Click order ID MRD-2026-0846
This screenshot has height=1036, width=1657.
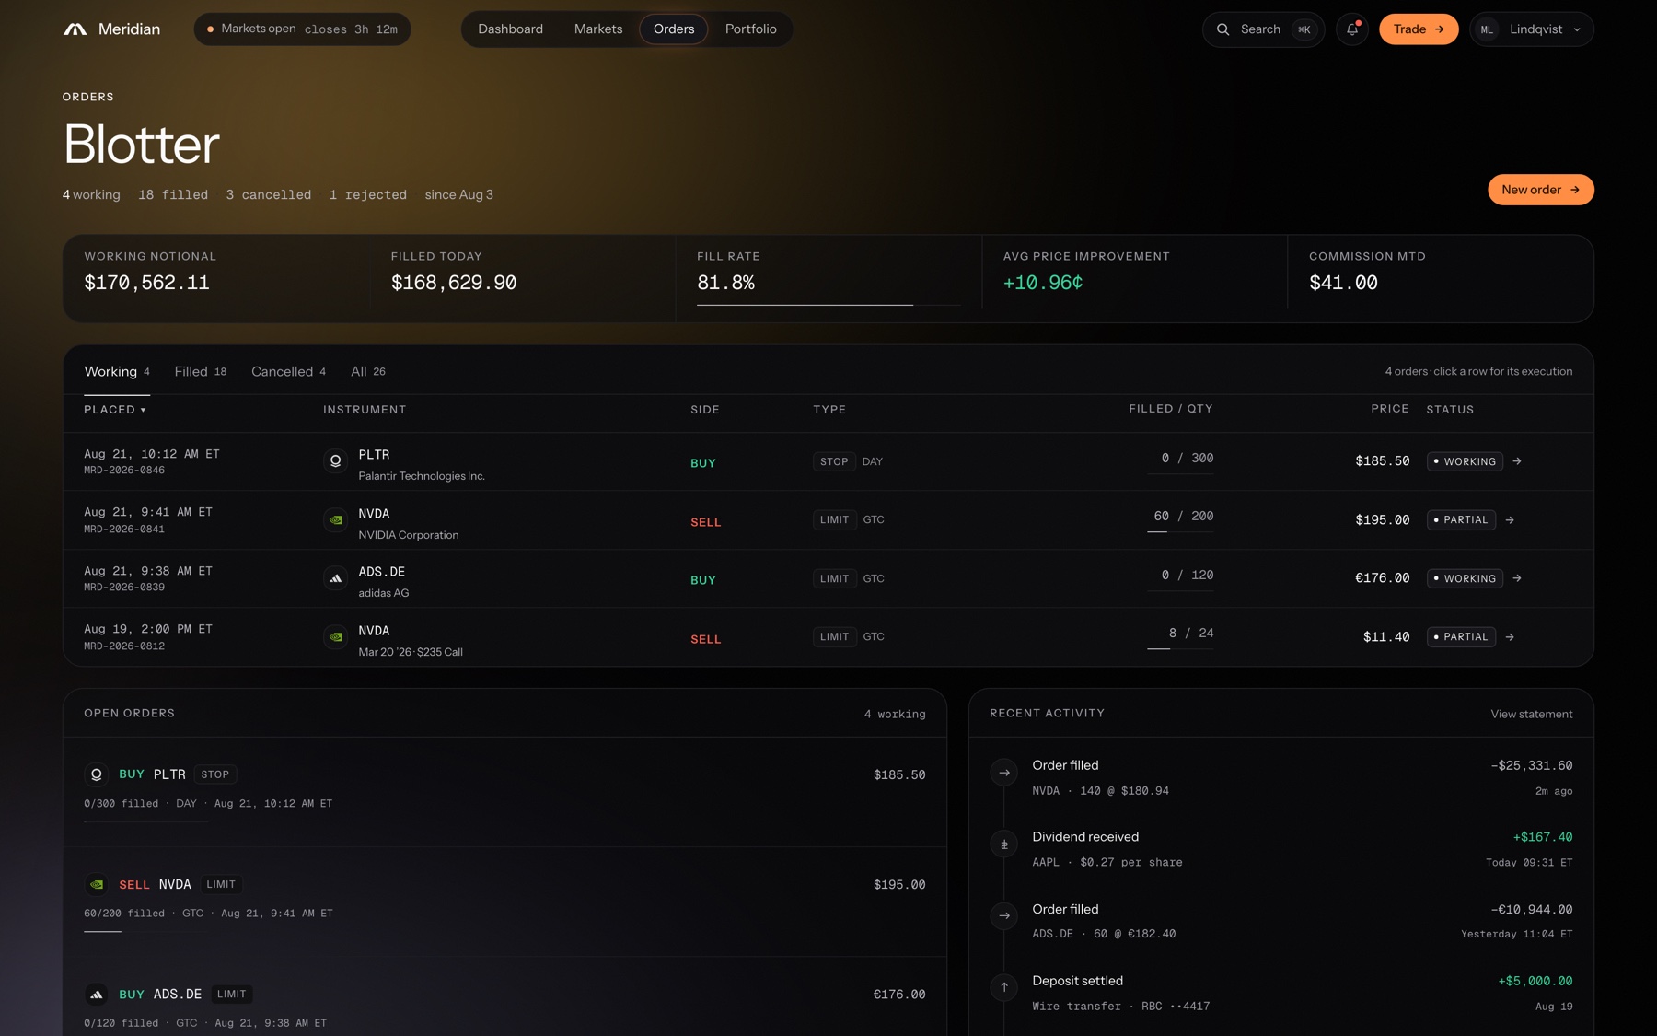point(124,471)
